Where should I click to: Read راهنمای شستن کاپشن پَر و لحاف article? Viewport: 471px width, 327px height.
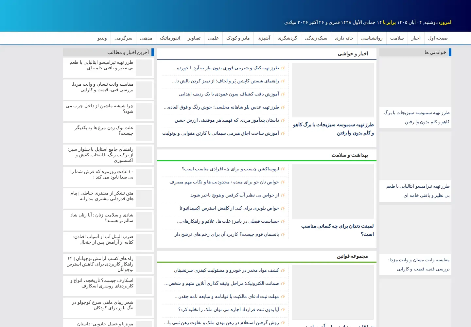[225, 81]
